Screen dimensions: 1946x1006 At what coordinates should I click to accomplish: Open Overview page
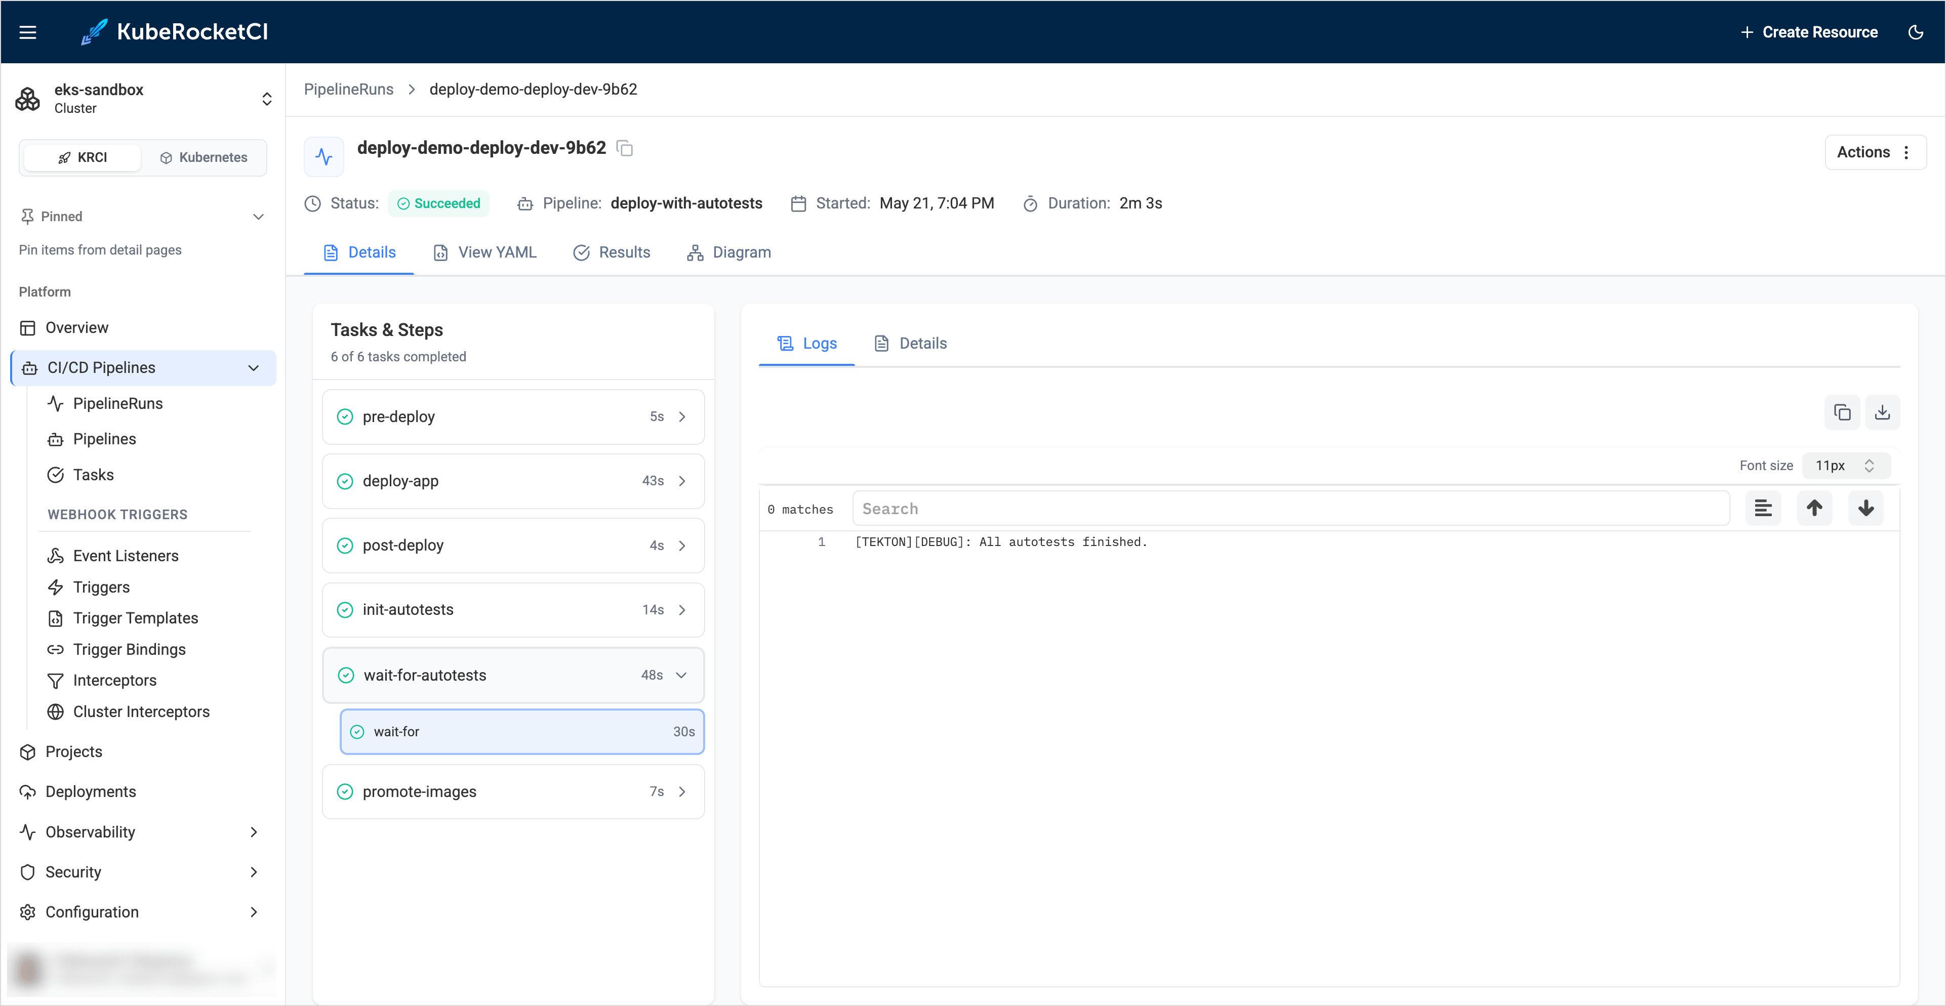144,328
